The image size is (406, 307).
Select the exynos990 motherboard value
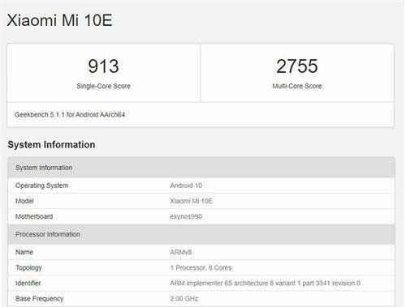point(186,217)
